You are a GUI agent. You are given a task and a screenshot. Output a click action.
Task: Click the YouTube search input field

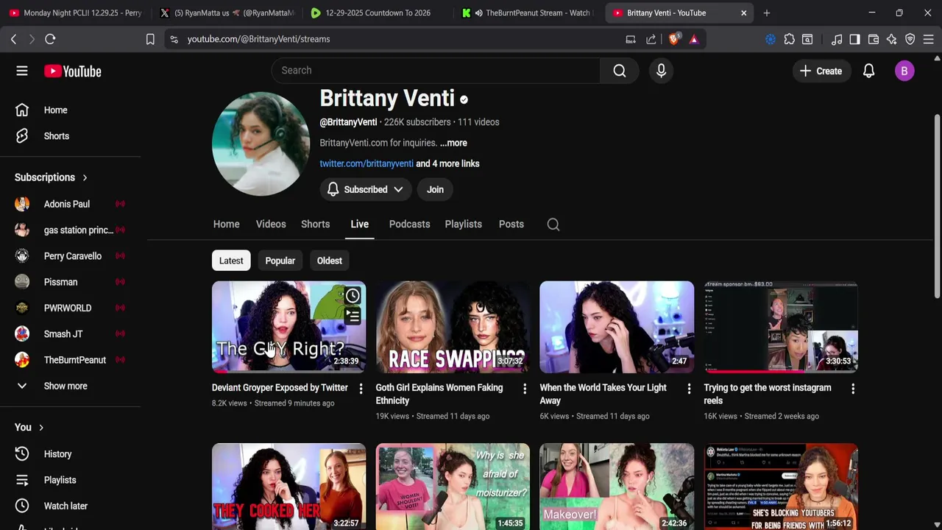(436, 71)
